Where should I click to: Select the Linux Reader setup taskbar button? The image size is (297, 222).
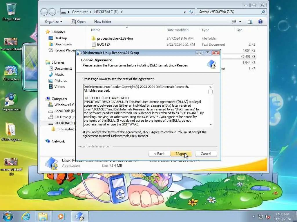[80, 216]
